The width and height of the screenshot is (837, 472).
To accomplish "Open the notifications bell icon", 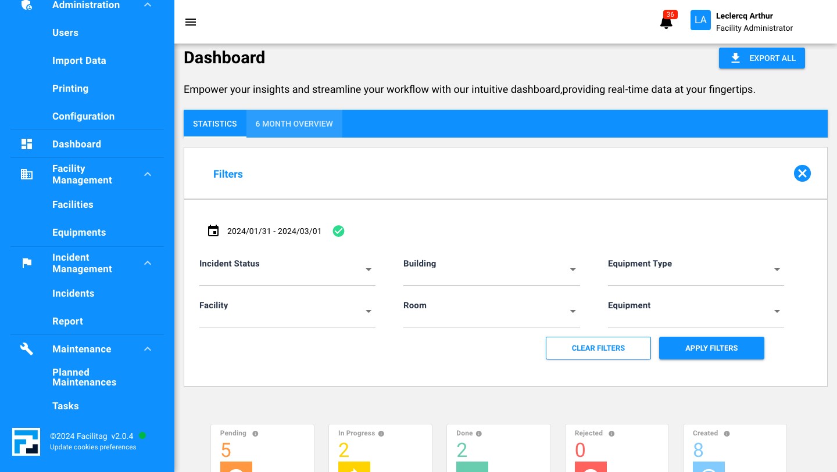I will pyautogui.click(x=666, y=22).
